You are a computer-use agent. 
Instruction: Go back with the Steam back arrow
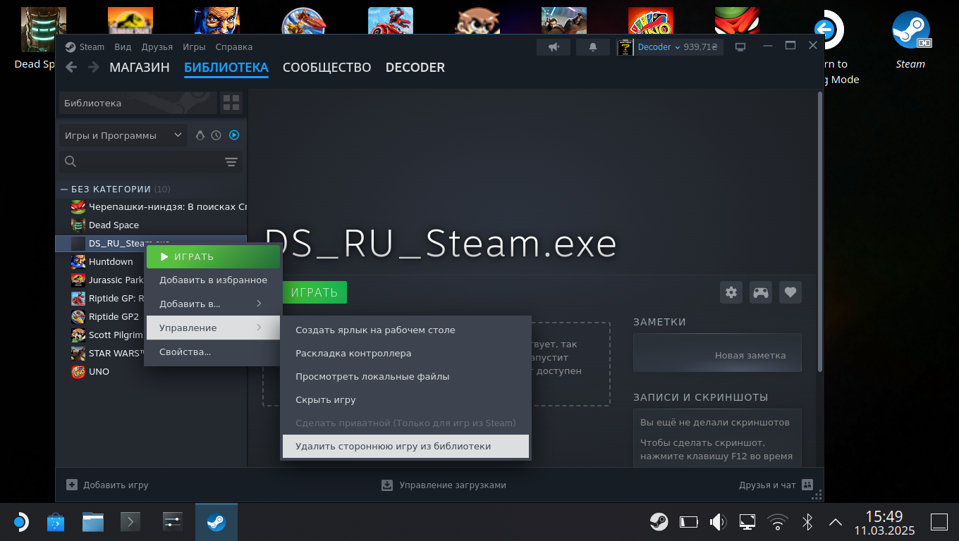tap(71, 67)
